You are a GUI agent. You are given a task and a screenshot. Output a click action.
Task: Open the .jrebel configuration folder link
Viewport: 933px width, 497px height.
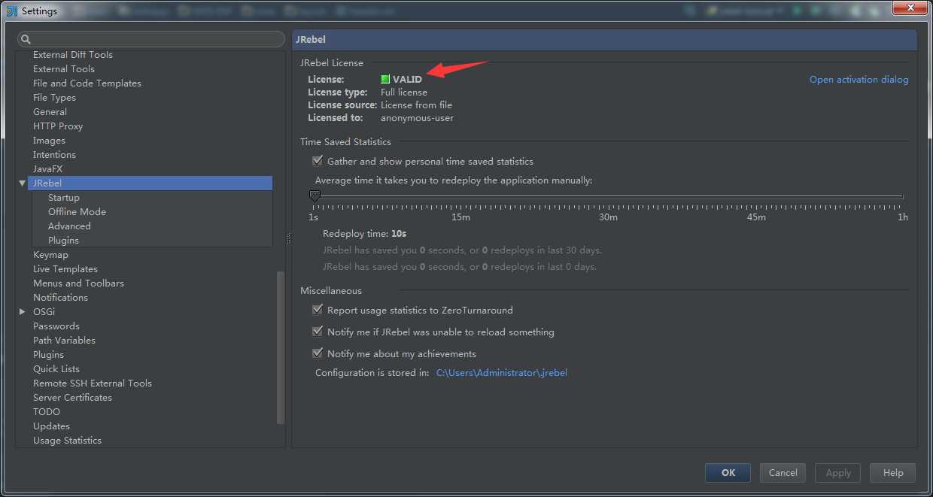pos(501,372)
